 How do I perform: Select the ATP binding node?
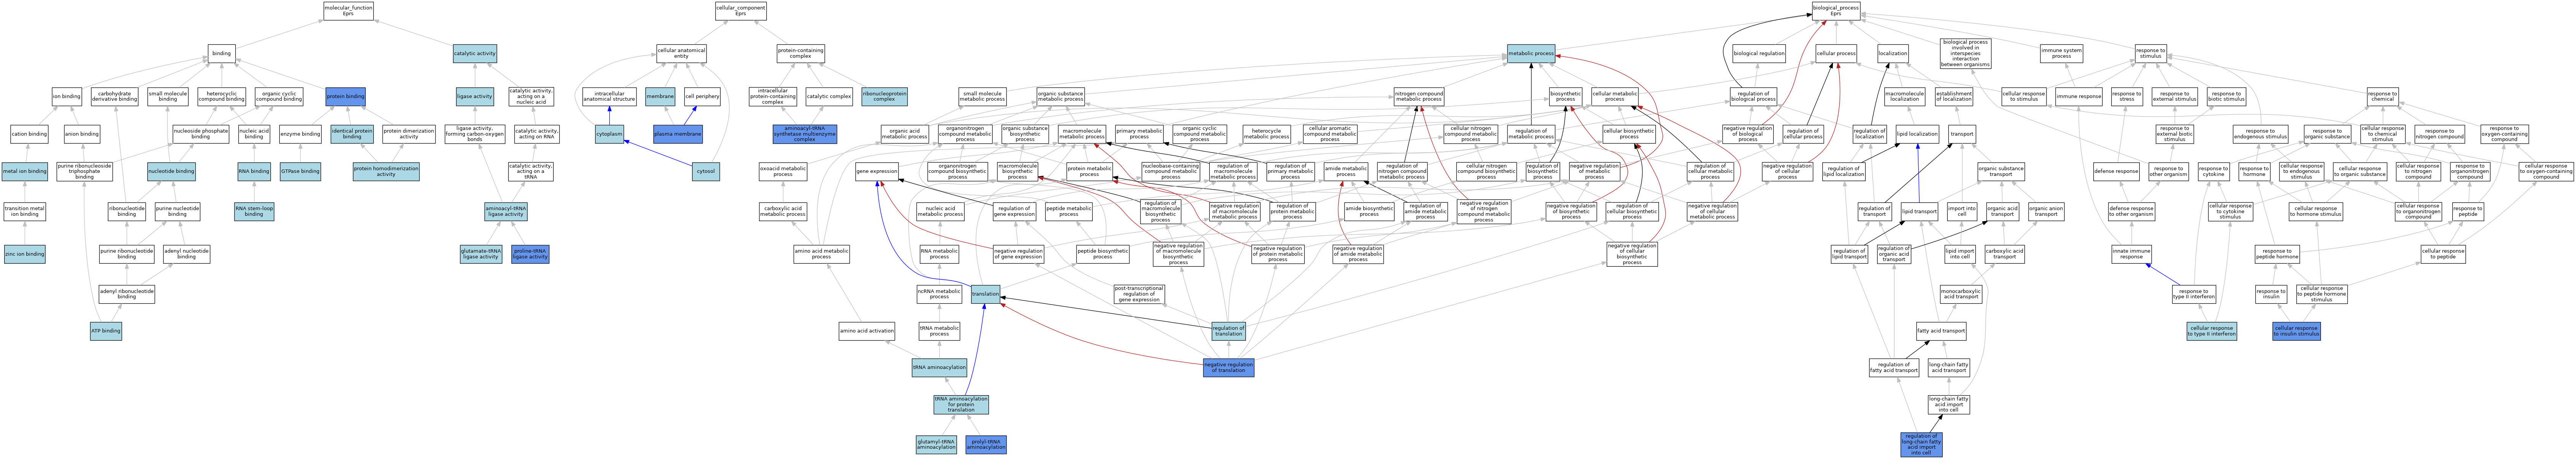click(x=105, y=331)
